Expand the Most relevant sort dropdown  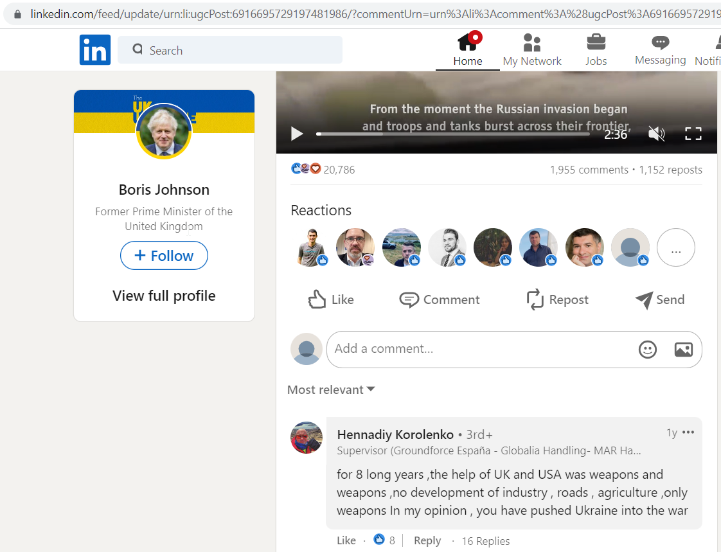[331, 389]
